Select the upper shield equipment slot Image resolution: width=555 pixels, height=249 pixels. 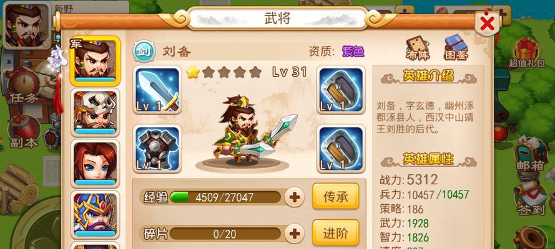(x=341, y=90)
